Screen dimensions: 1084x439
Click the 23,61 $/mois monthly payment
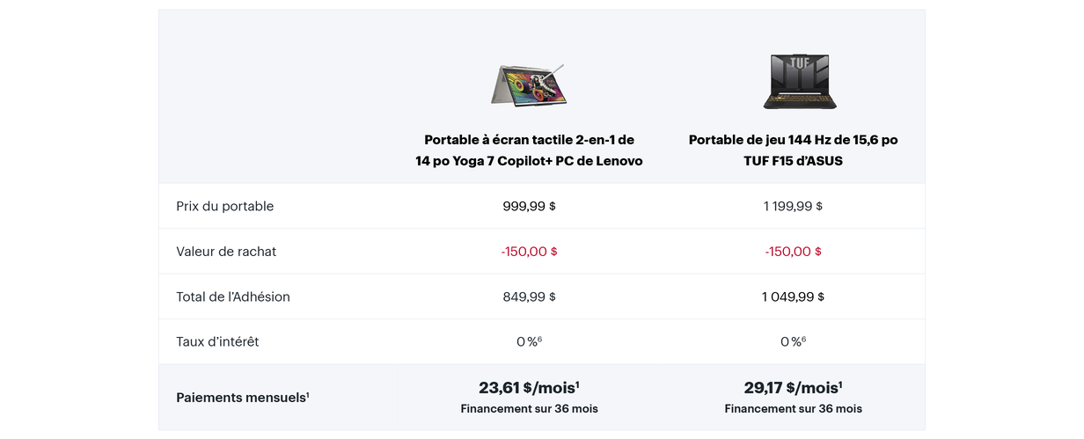pos(529,387)
